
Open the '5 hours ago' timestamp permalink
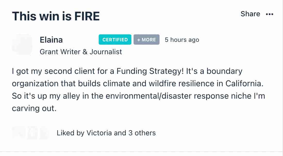point(182,40)
